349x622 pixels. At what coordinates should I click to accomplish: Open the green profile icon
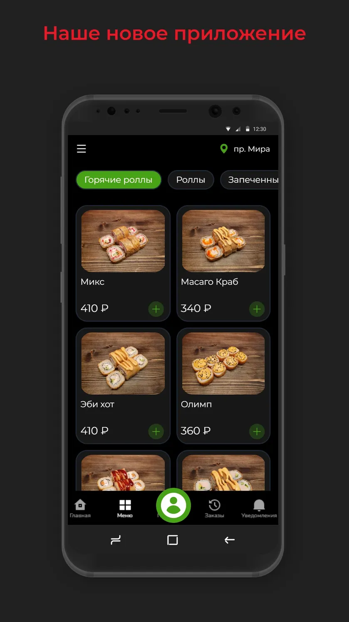(x=173, y=505)
